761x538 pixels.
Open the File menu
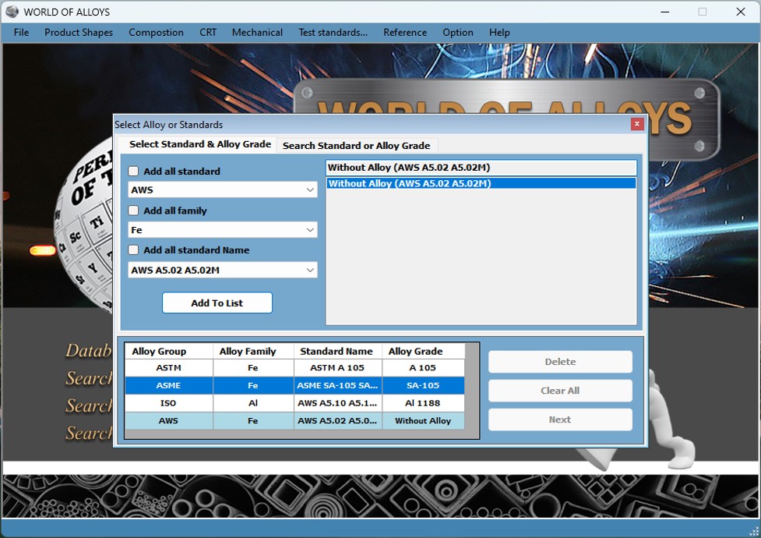click(21, 33)
